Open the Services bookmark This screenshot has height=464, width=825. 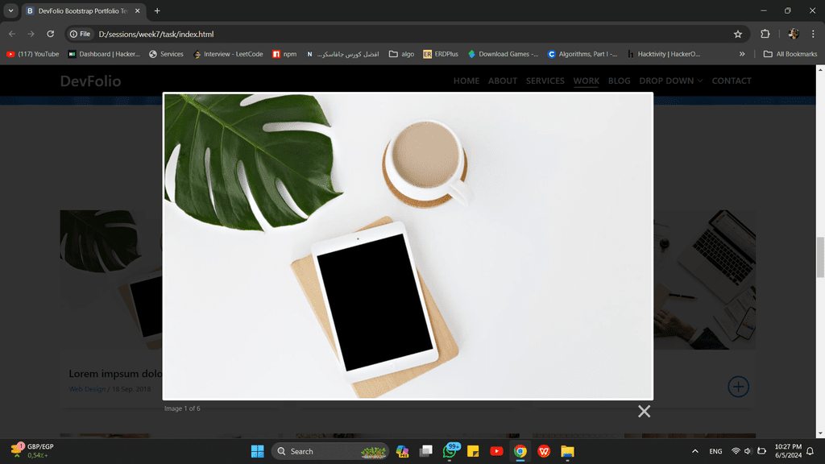166,54
